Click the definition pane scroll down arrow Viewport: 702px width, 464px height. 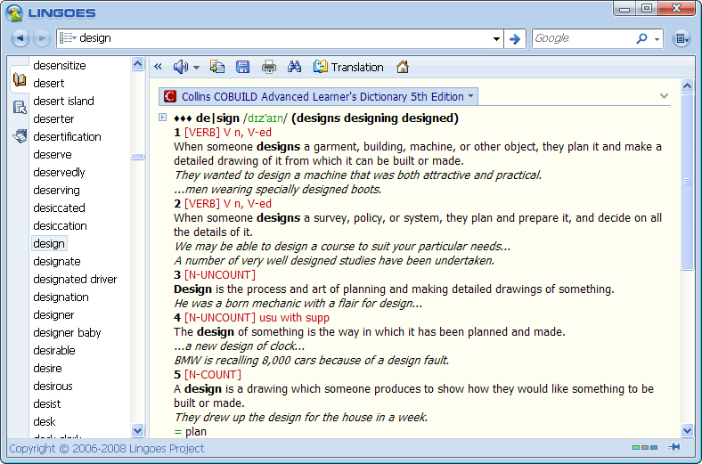(x=687, y=430)
